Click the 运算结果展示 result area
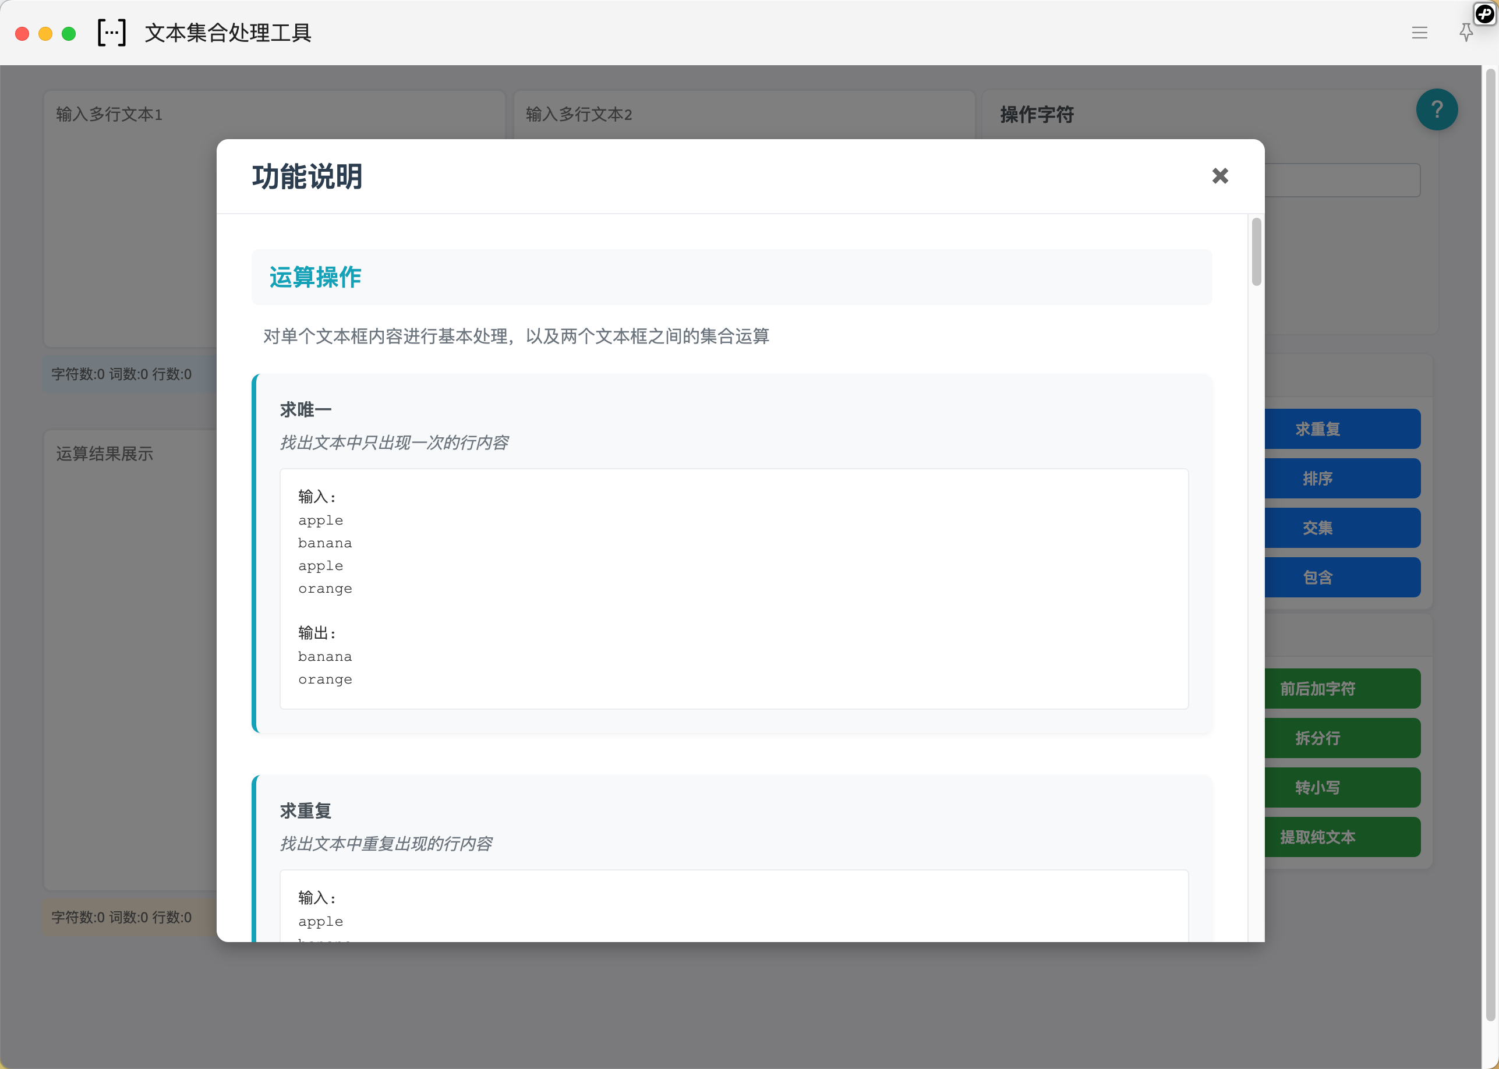Viewport: 1499px width, 1069px height. 132,659
